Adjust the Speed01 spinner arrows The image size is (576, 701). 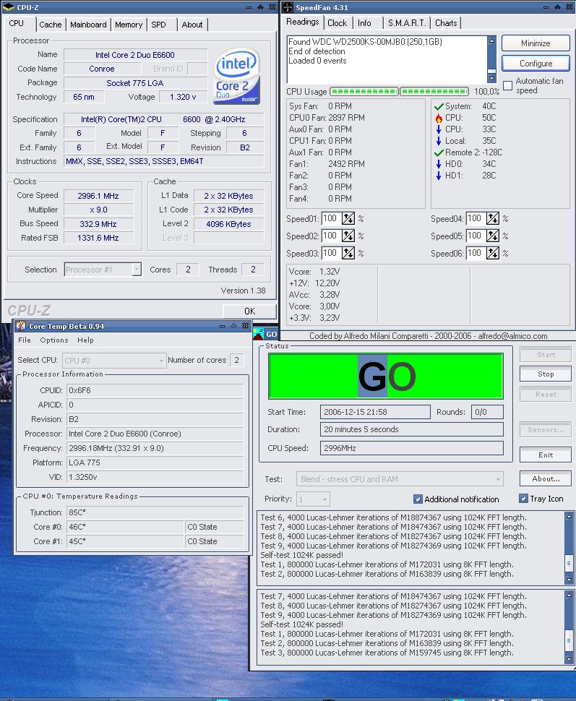tap(348, 219)
